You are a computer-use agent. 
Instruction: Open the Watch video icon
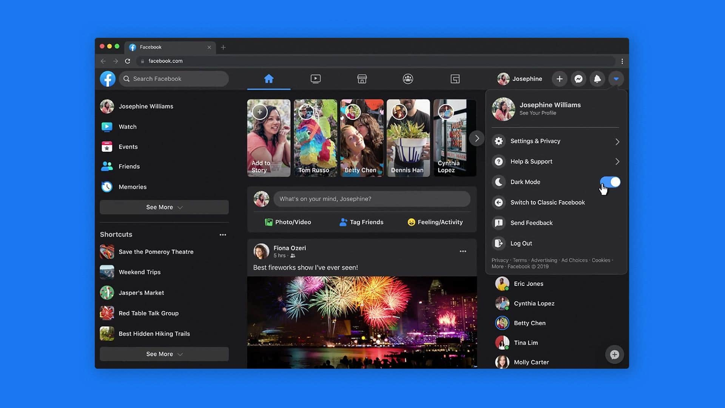316,78
